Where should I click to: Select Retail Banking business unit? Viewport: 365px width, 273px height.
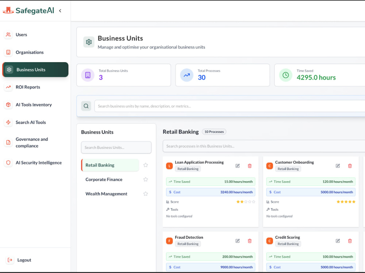coord(110,165)
